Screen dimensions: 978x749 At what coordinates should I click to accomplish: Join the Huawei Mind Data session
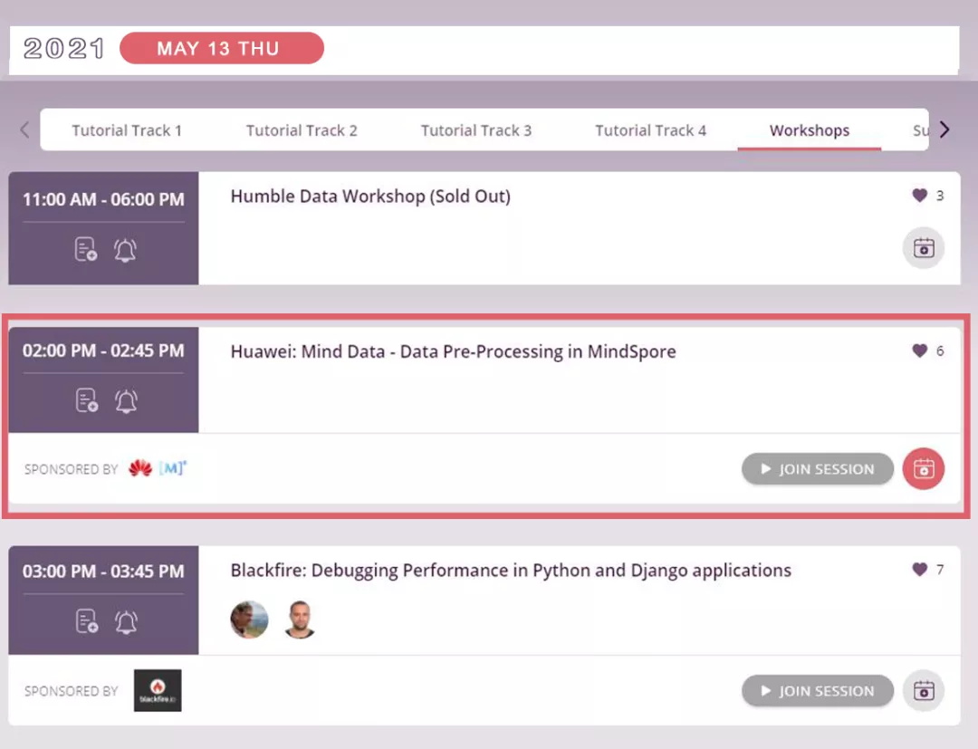click(x=817, y=469)
